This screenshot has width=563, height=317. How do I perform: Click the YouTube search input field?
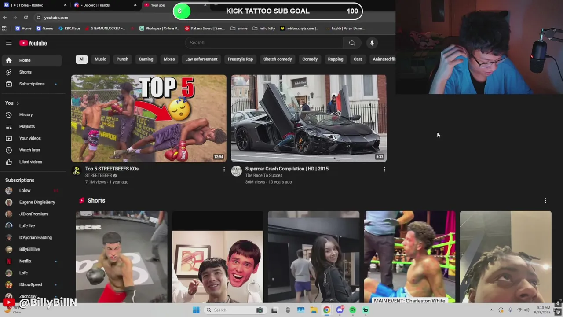coord(264,43)
